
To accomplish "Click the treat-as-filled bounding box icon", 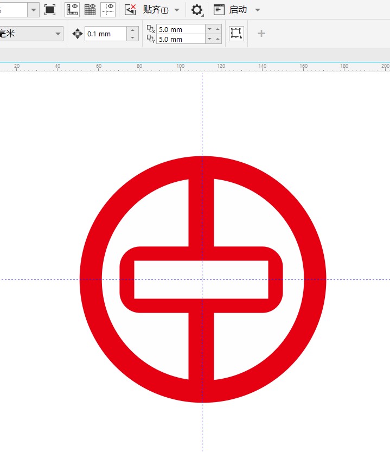I will click(x=236, y=34).
